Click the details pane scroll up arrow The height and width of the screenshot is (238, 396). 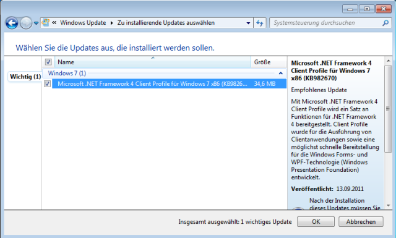(388, 61)
